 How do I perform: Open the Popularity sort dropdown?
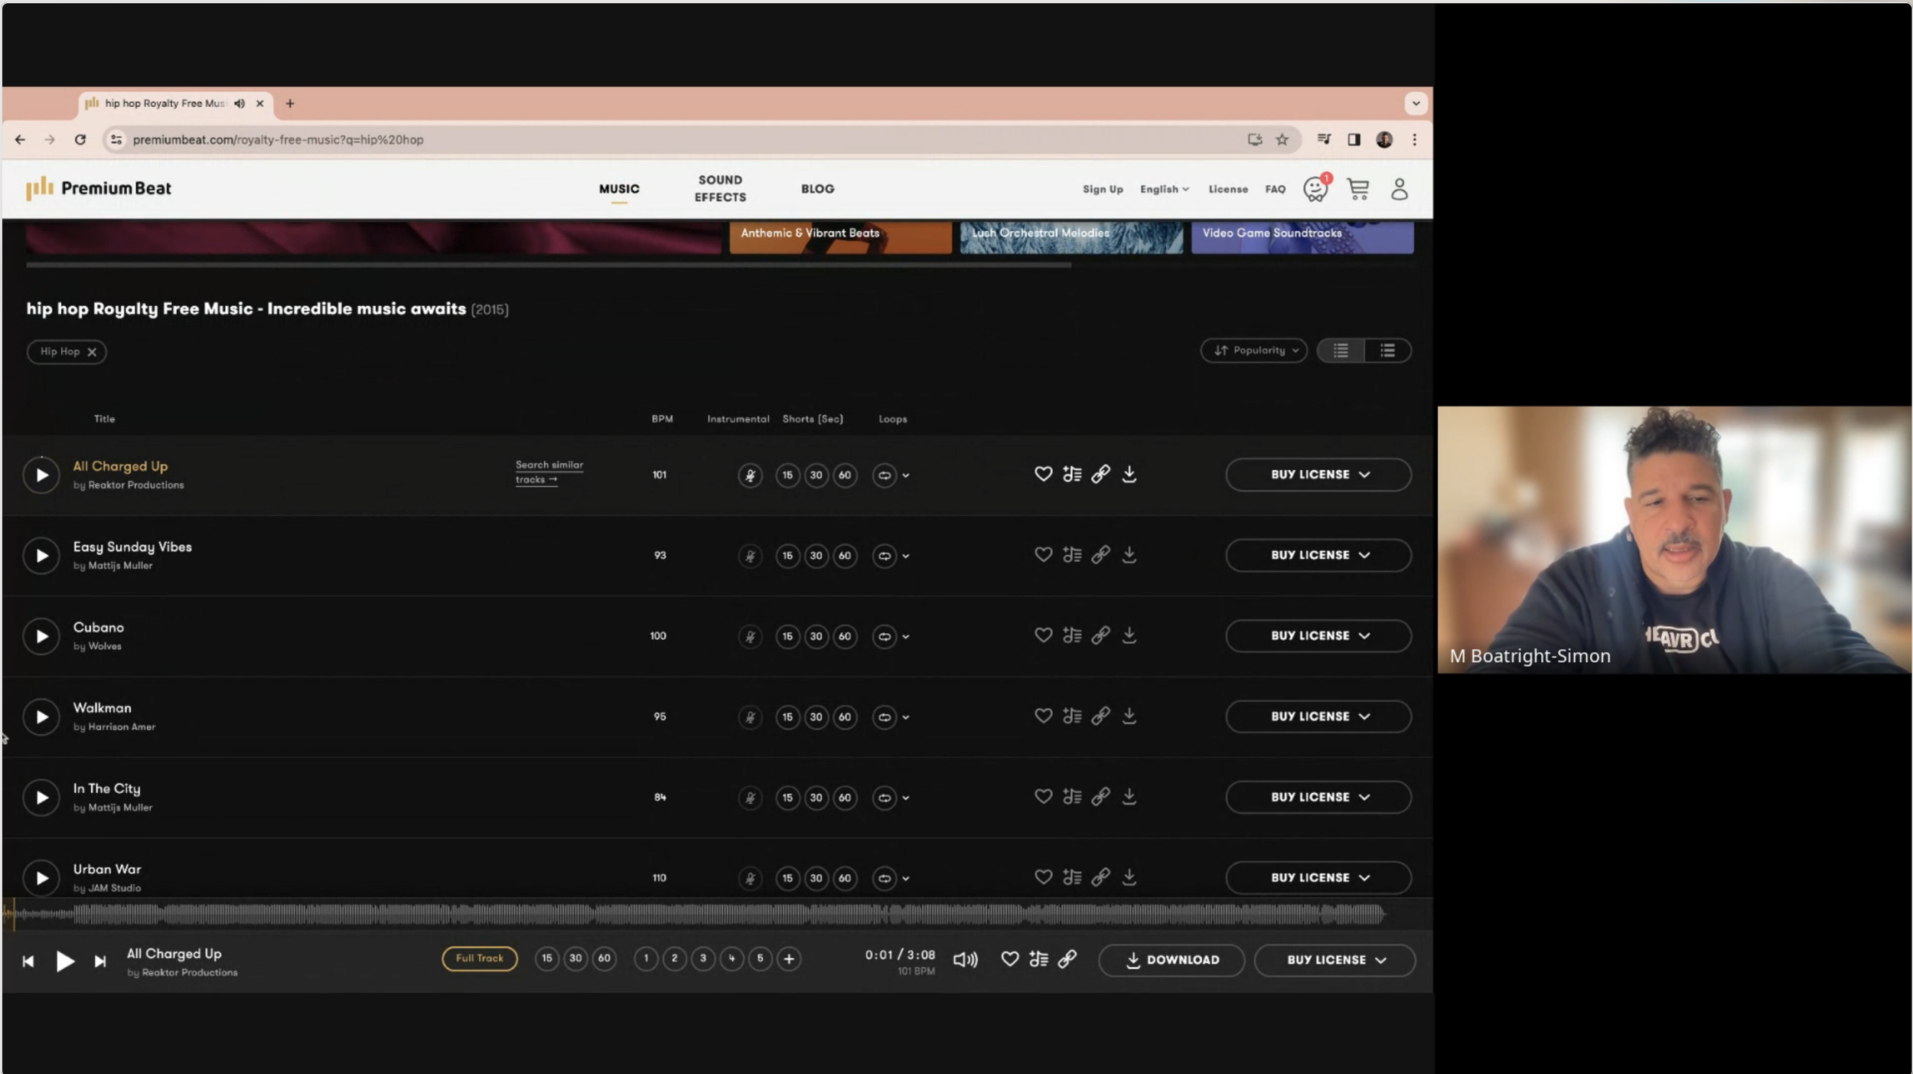pyautogui.click(x=1253, y=351)
